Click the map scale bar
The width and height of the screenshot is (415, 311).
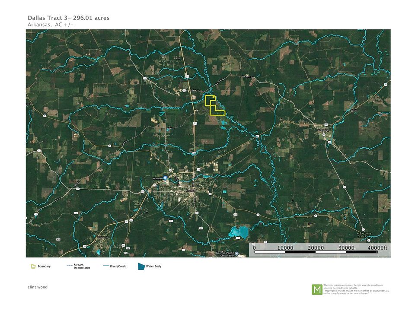316,252
